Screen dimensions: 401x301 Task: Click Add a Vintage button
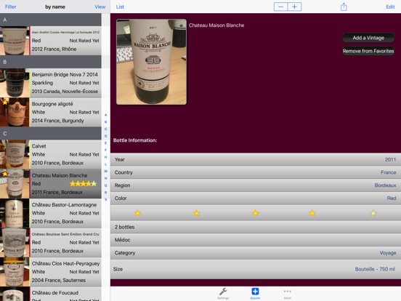coord(368,38)
